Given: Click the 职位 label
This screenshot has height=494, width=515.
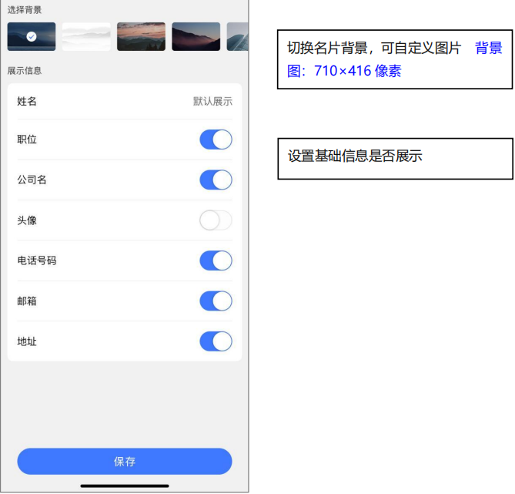Looking at the screenshot, I should (x=27, y=139).
